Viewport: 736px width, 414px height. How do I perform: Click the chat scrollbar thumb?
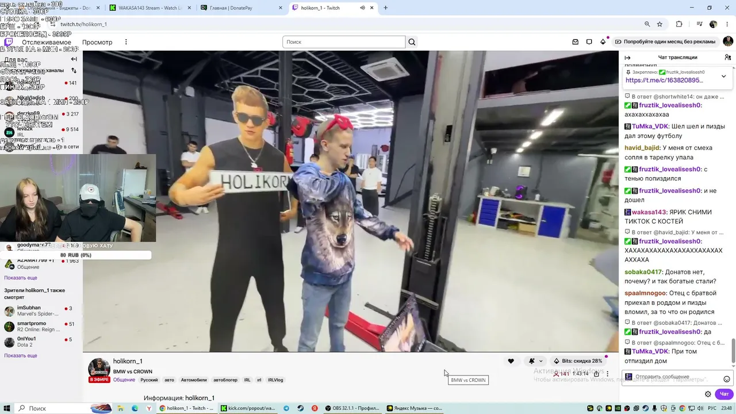click(x=733, y=351)
